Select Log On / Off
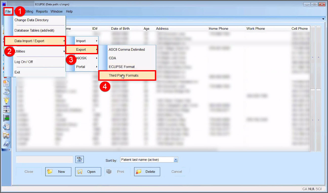328x193 pixels. coord(35,62)
